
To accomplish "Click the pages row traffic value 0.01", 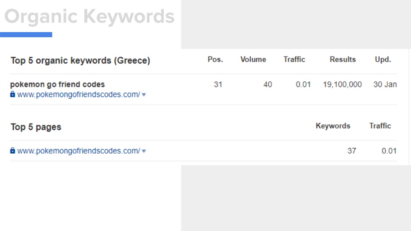I will tap(389, 151).
